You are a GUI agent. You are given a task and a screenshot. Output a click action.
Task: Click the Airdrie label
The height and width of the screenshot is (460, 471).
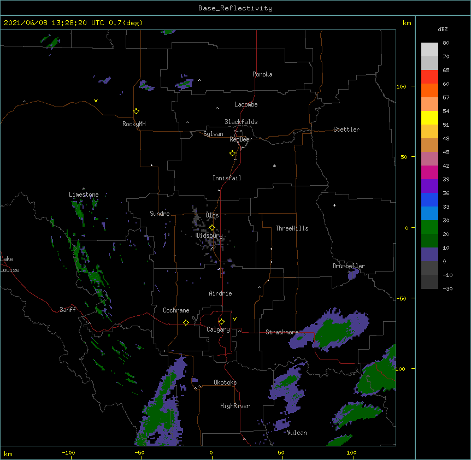click(220, 293)
